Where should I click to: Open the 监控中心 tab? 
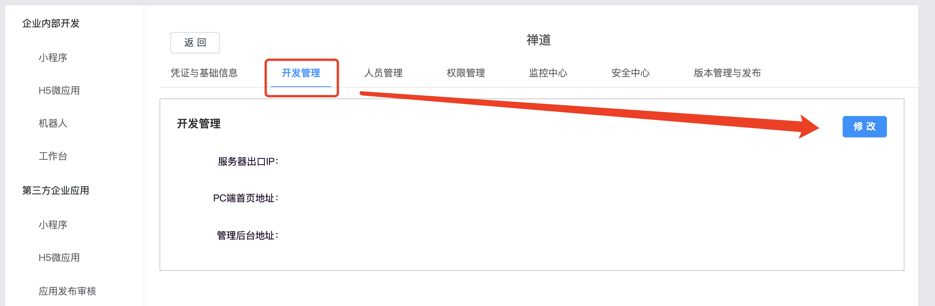coord(548,73)
